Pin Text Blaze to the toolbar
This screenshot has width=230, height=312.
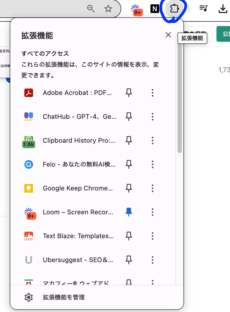pyautogui.click(x=129, y=236)
